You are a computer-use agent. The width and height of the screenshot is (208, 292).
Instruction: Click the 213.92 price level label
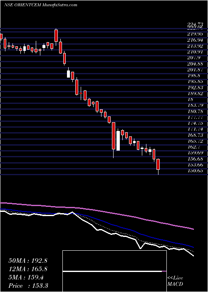point(195,46)
